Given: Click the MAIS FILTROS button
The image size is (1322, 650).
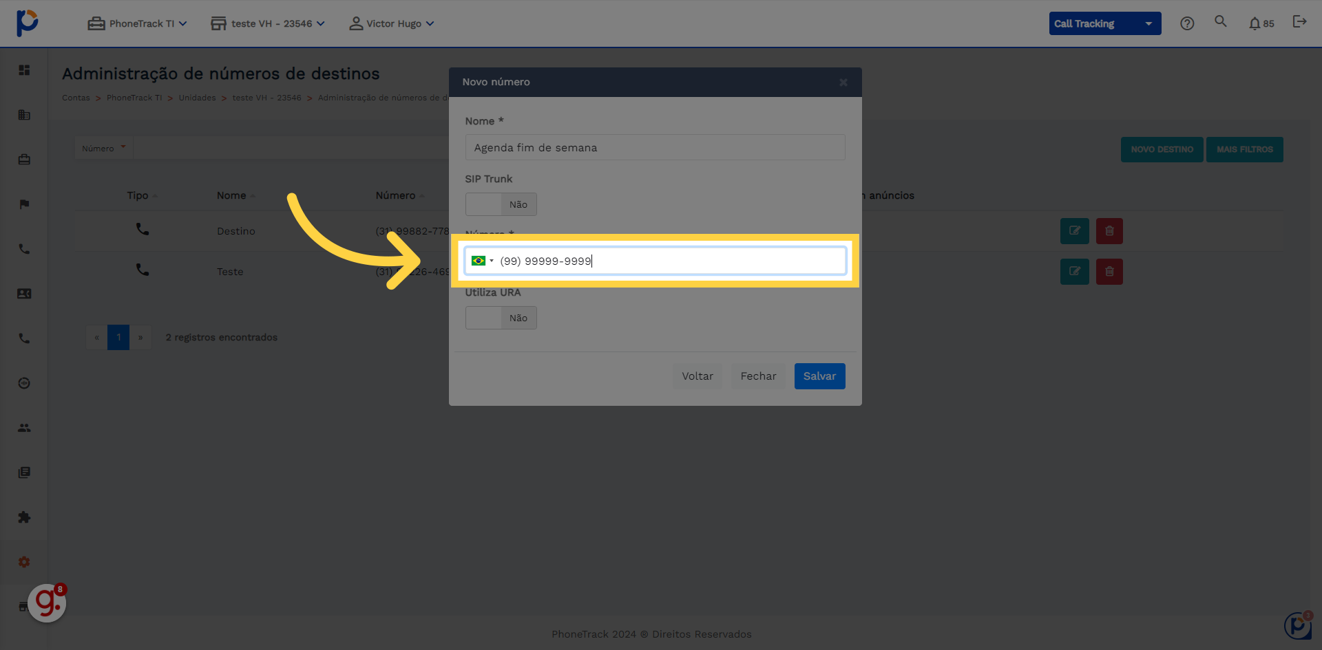Looking at the screenshot, I should (1244, 149).
